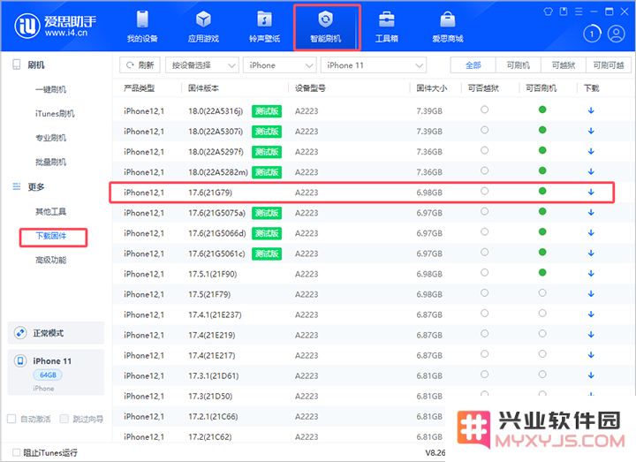Open the 爱思商城 store section
Image resolution: width=636 pixels, height=462 pixels.
(x=447, y=27)
